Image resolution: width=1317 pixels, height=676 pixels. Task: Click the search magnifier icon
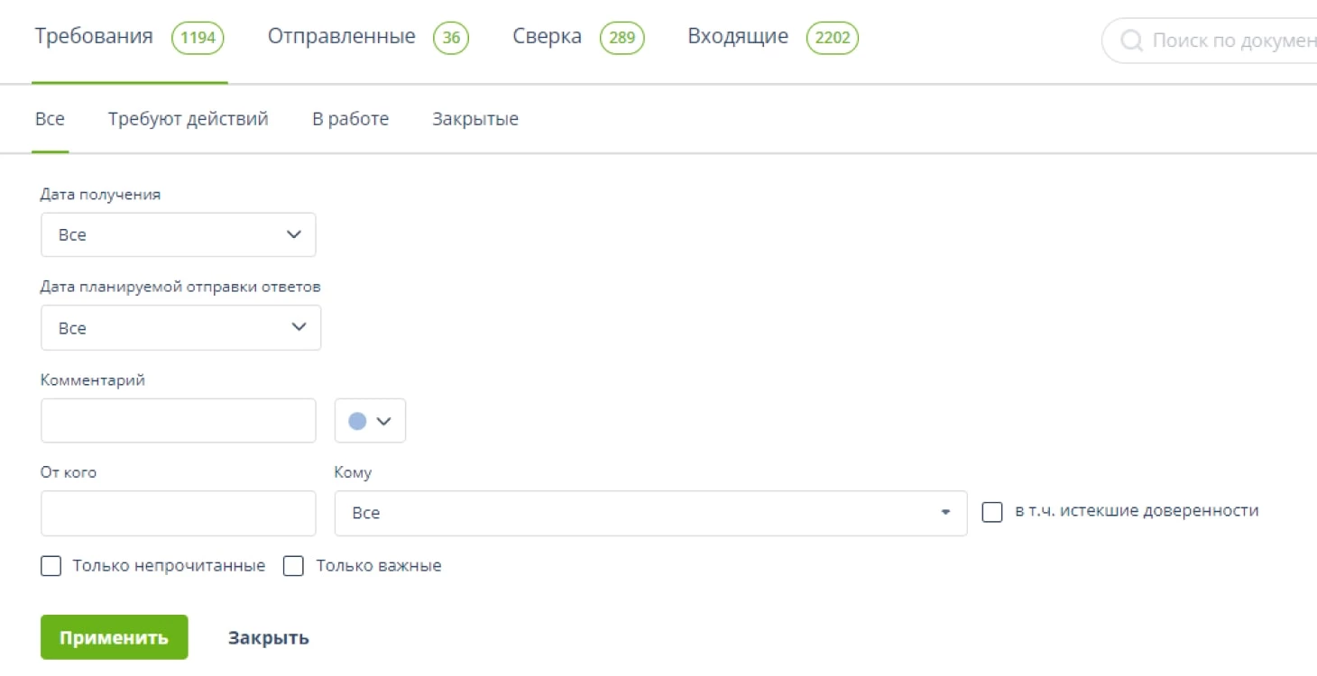[x=1130, y=41]
